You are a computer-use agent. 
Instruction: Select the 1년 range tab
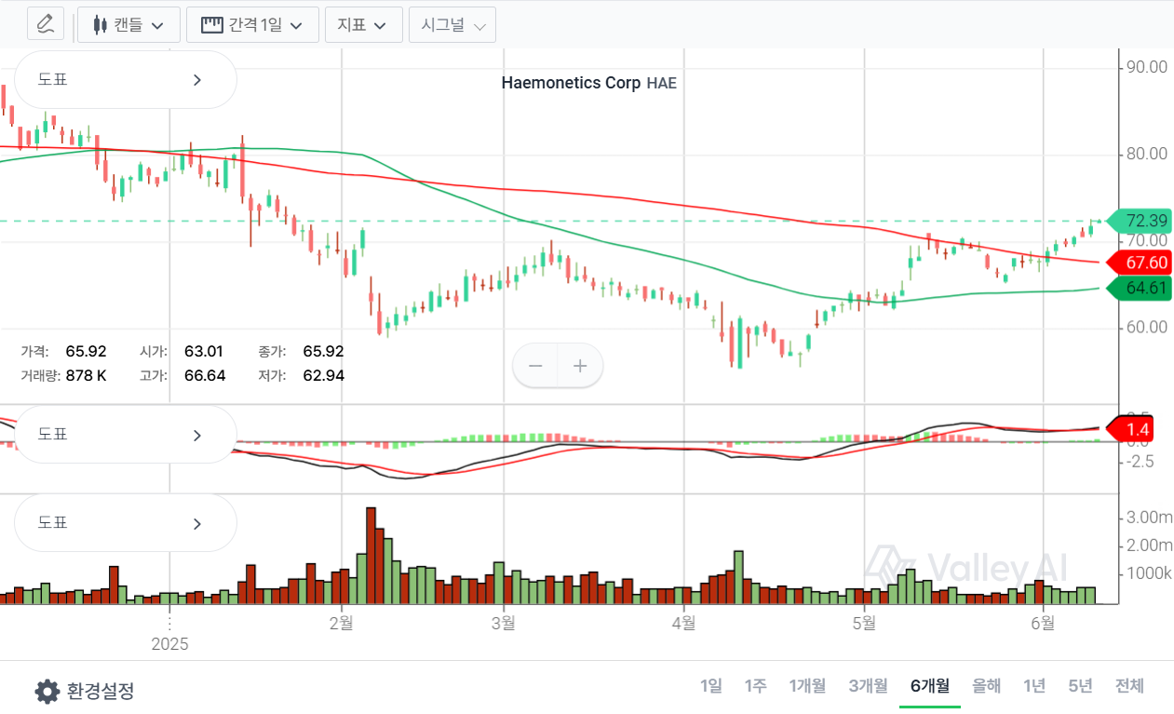click(1034, 686)
